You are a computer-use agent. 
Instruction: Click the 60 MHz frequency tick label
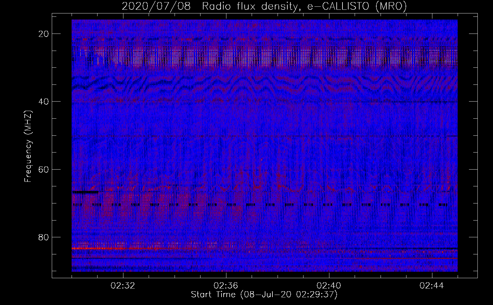click(x=44, y=169)
